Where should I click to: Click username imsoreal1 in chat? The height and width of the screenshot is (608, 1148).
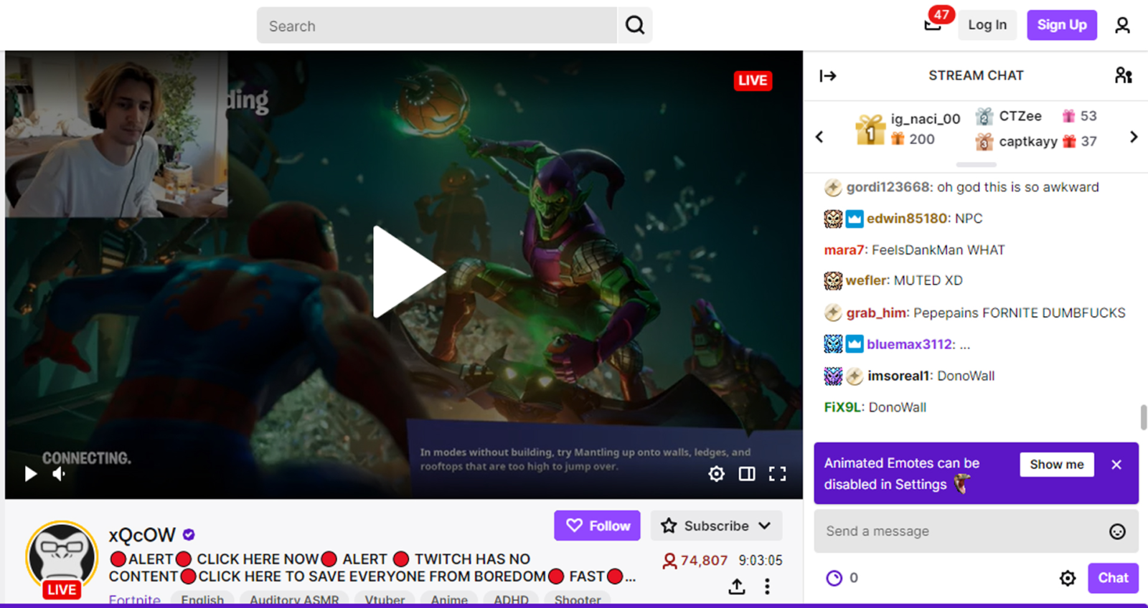898,376
